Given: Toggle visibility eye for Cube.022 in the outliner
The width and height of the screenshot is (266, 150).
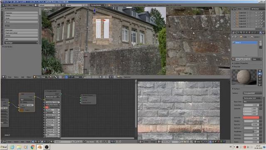Looking at the screenshot, I should click(x=256, y=18).
